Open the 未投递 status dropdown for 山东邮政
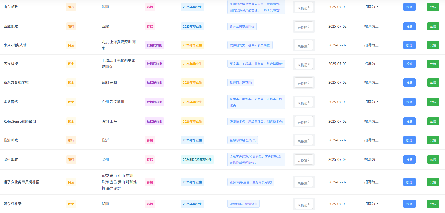445x213 pixels. [304, 7]
